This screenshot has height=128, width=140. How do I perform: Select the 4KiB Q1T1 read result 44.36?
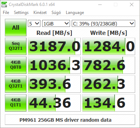point(54,103)
